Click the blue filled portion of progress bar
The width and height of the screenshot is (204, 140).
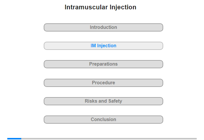[x=14, y=139]
